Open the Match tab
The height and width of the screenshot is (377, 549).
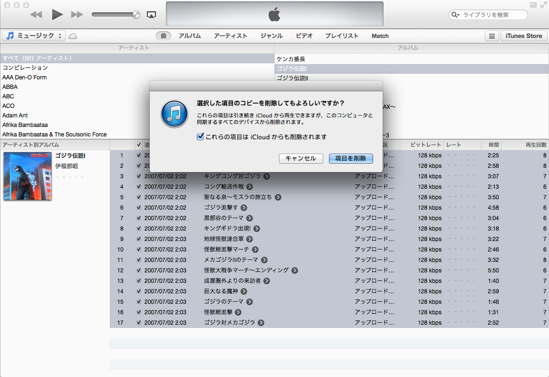tap(380, 36)
